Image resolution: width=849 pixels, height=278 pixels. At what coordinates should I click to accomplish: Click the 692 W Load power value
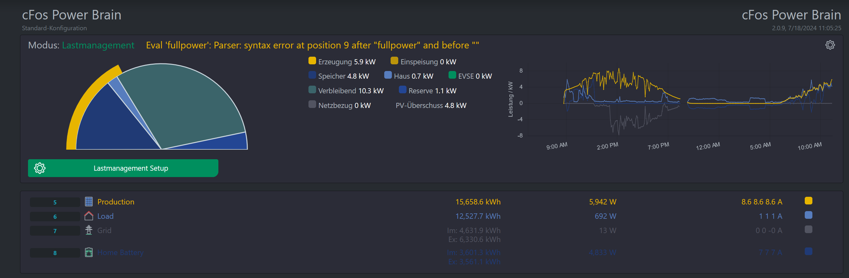click(605, 216)
